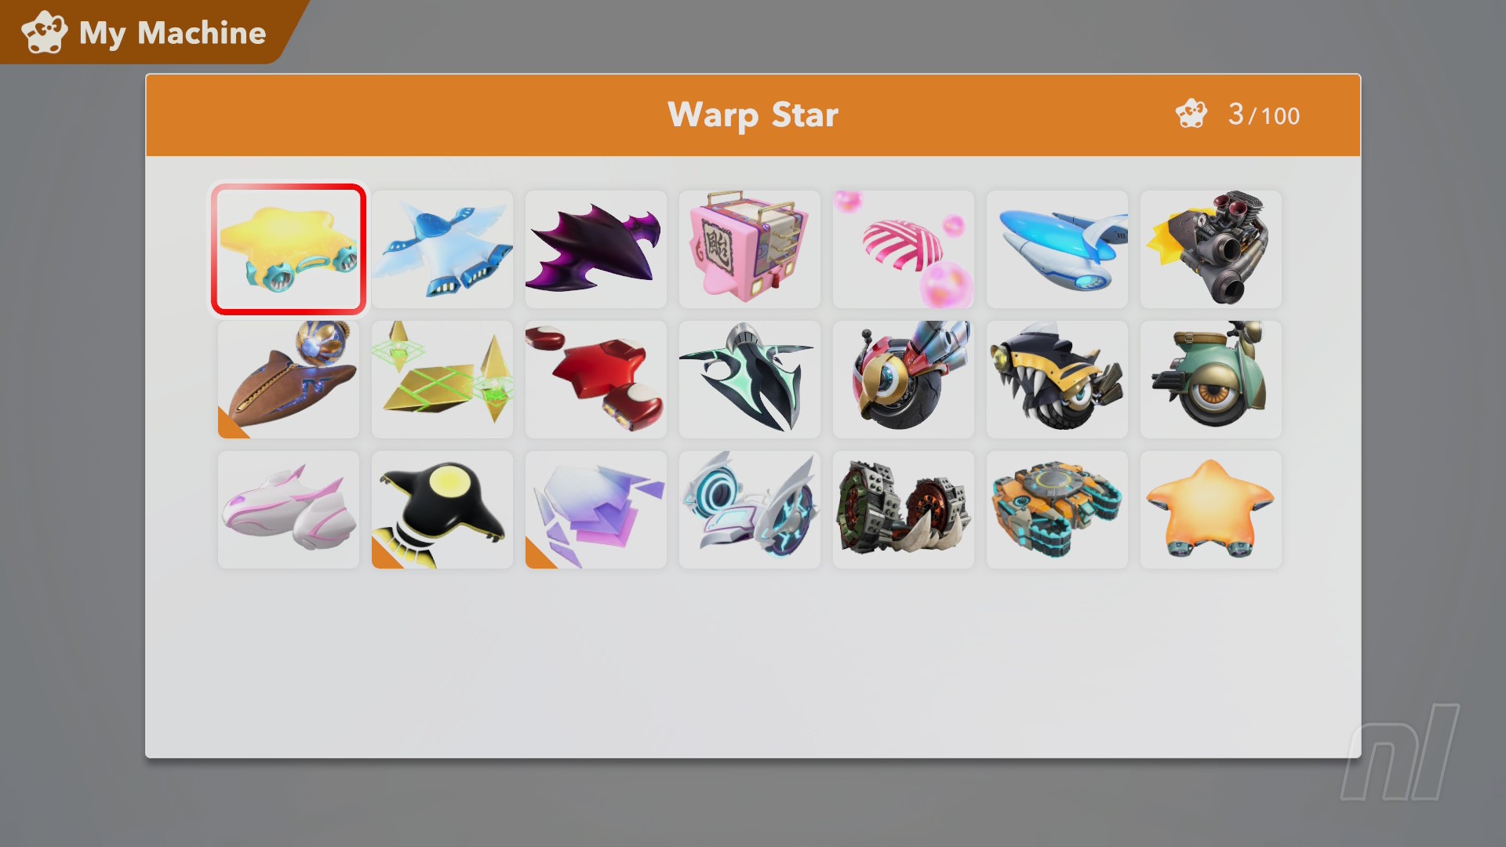
Task: Select the black machine with yellow dome
Action: [442, 510]
